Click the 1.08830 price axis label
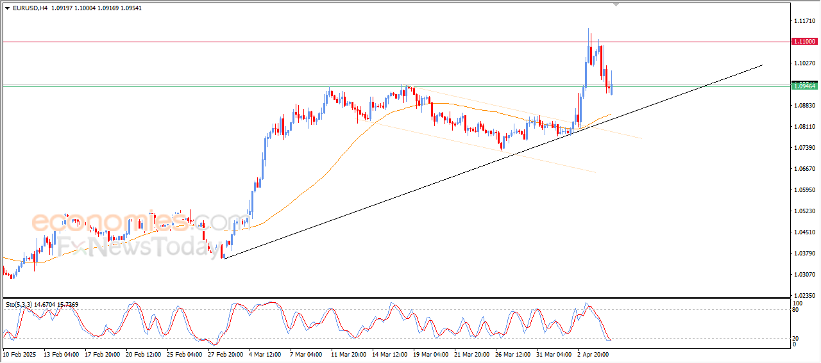The height and width of the screenshot is (363, 821). (x=804, y=106)
